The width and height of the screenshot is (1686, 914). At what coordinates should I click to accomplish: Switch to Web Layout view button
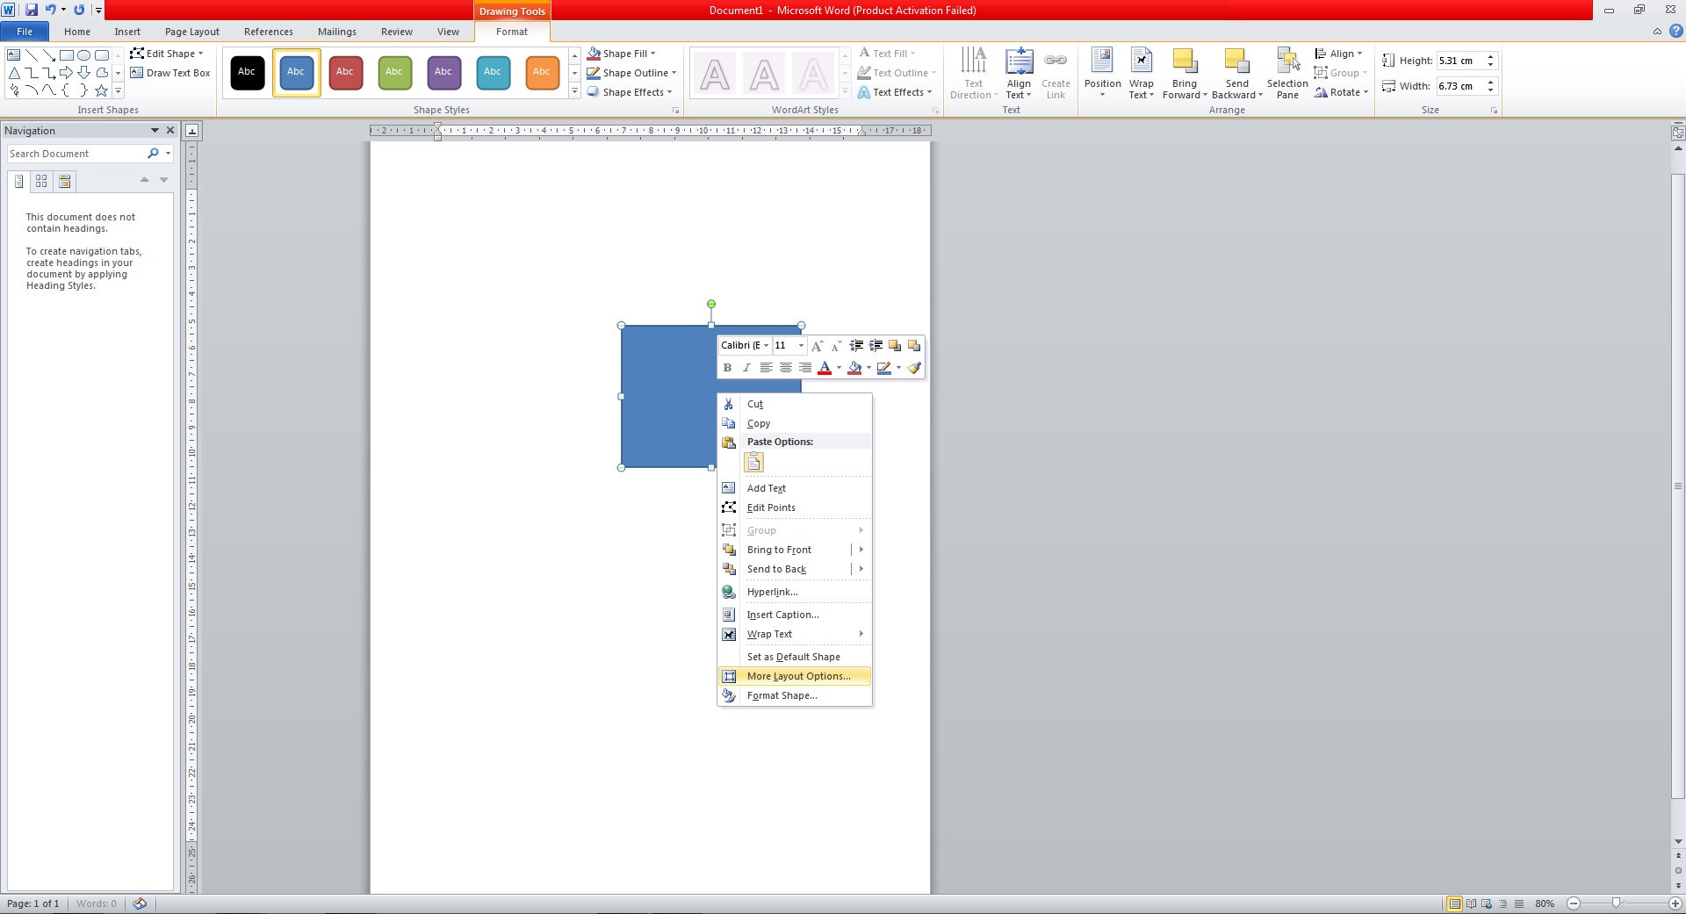point(1487,903)
